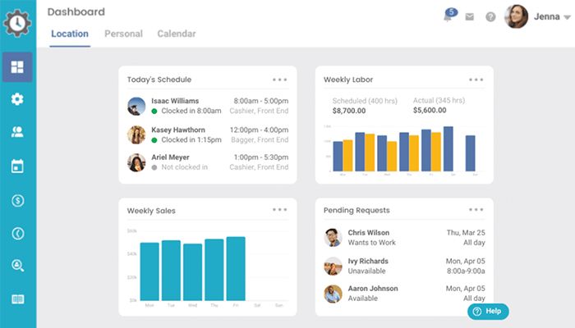575x328 pixels.
Task: Switch to the Personal tab
Action: (x=123, y=34)
